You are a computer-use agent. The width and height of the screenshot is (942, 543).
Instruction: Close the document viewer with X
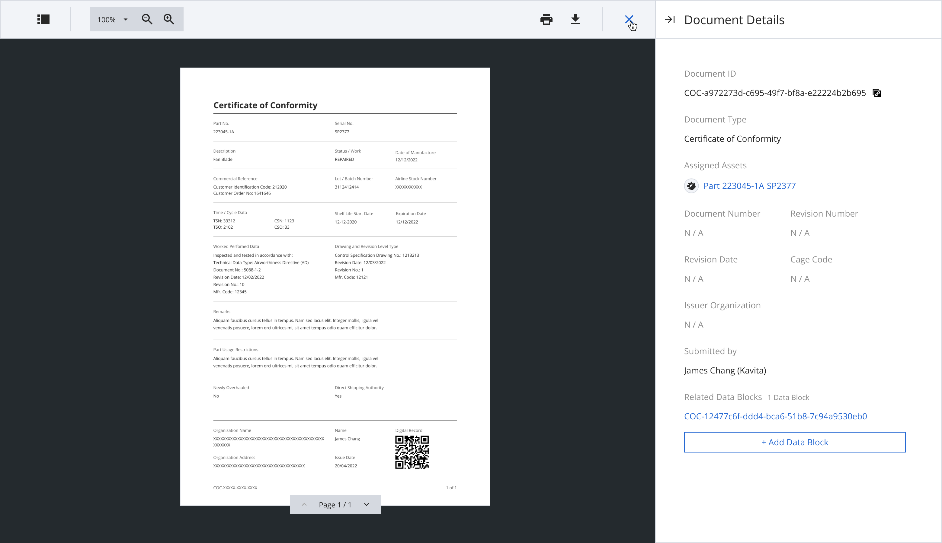click(x=629, y=19)
